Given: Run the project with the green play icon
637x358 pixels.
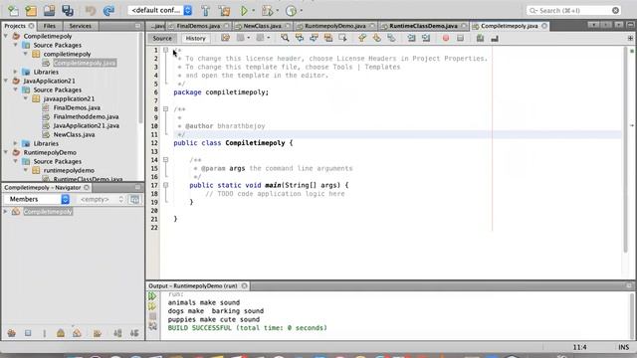Looking at the screenshot, I should pyautogui.click(x=244, y=11).
